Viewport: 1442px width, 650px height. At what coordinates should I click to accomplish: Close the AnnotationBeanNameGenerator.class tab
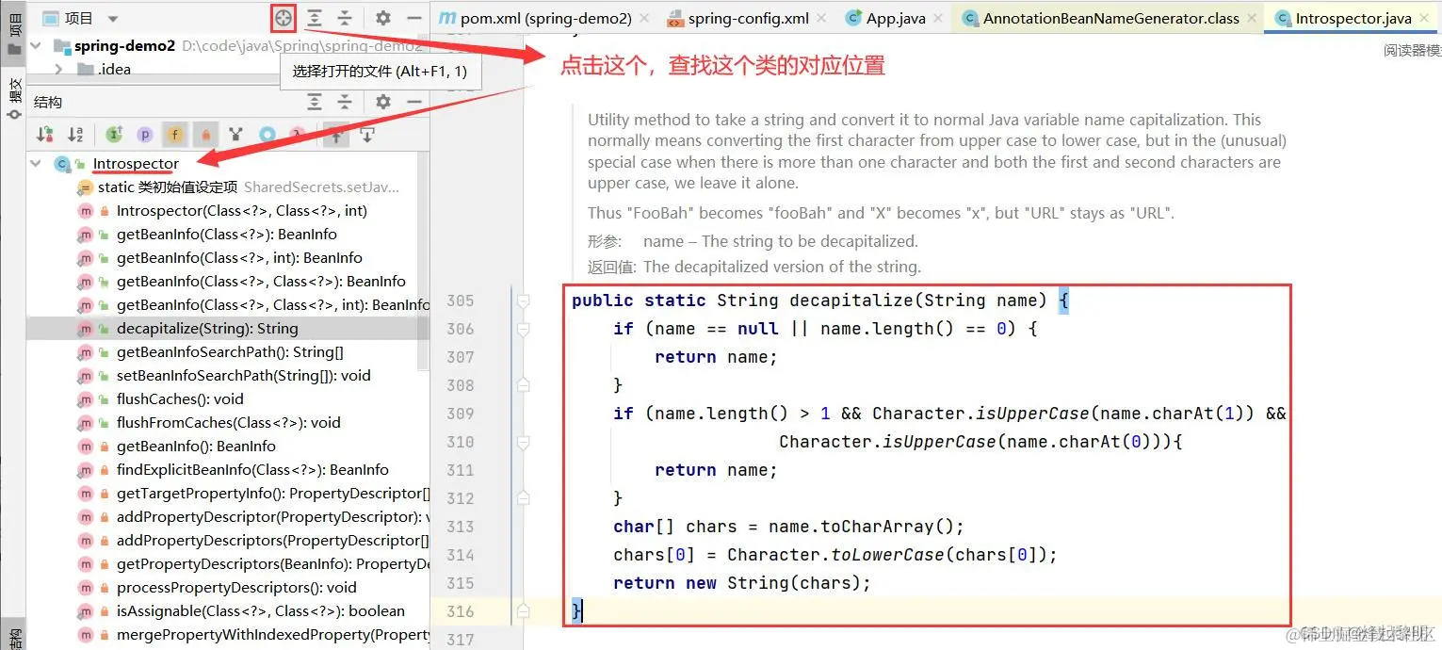point(1253,19)
